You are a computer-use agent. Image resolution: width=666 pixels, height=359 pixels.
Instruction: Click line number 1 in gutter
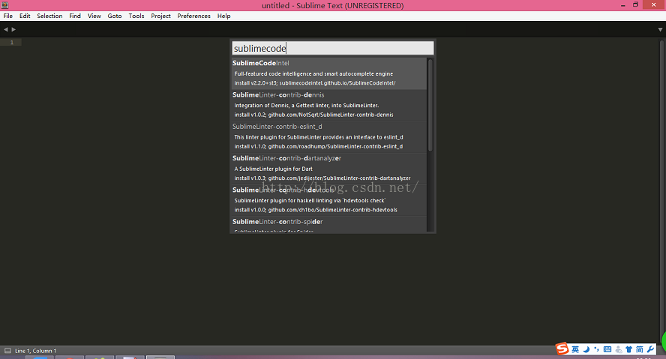[12, 43]
